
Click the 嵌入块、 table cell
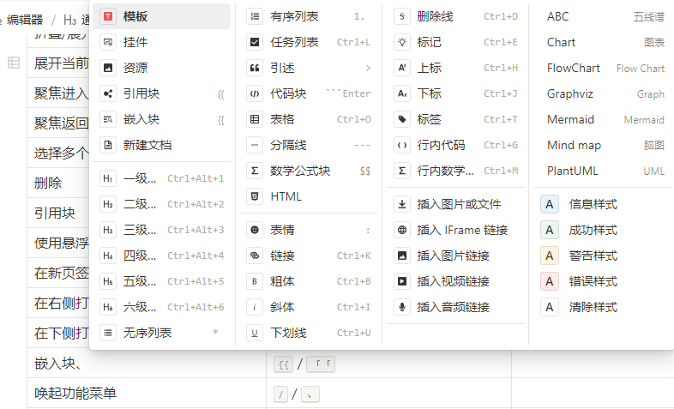point(147,364)
